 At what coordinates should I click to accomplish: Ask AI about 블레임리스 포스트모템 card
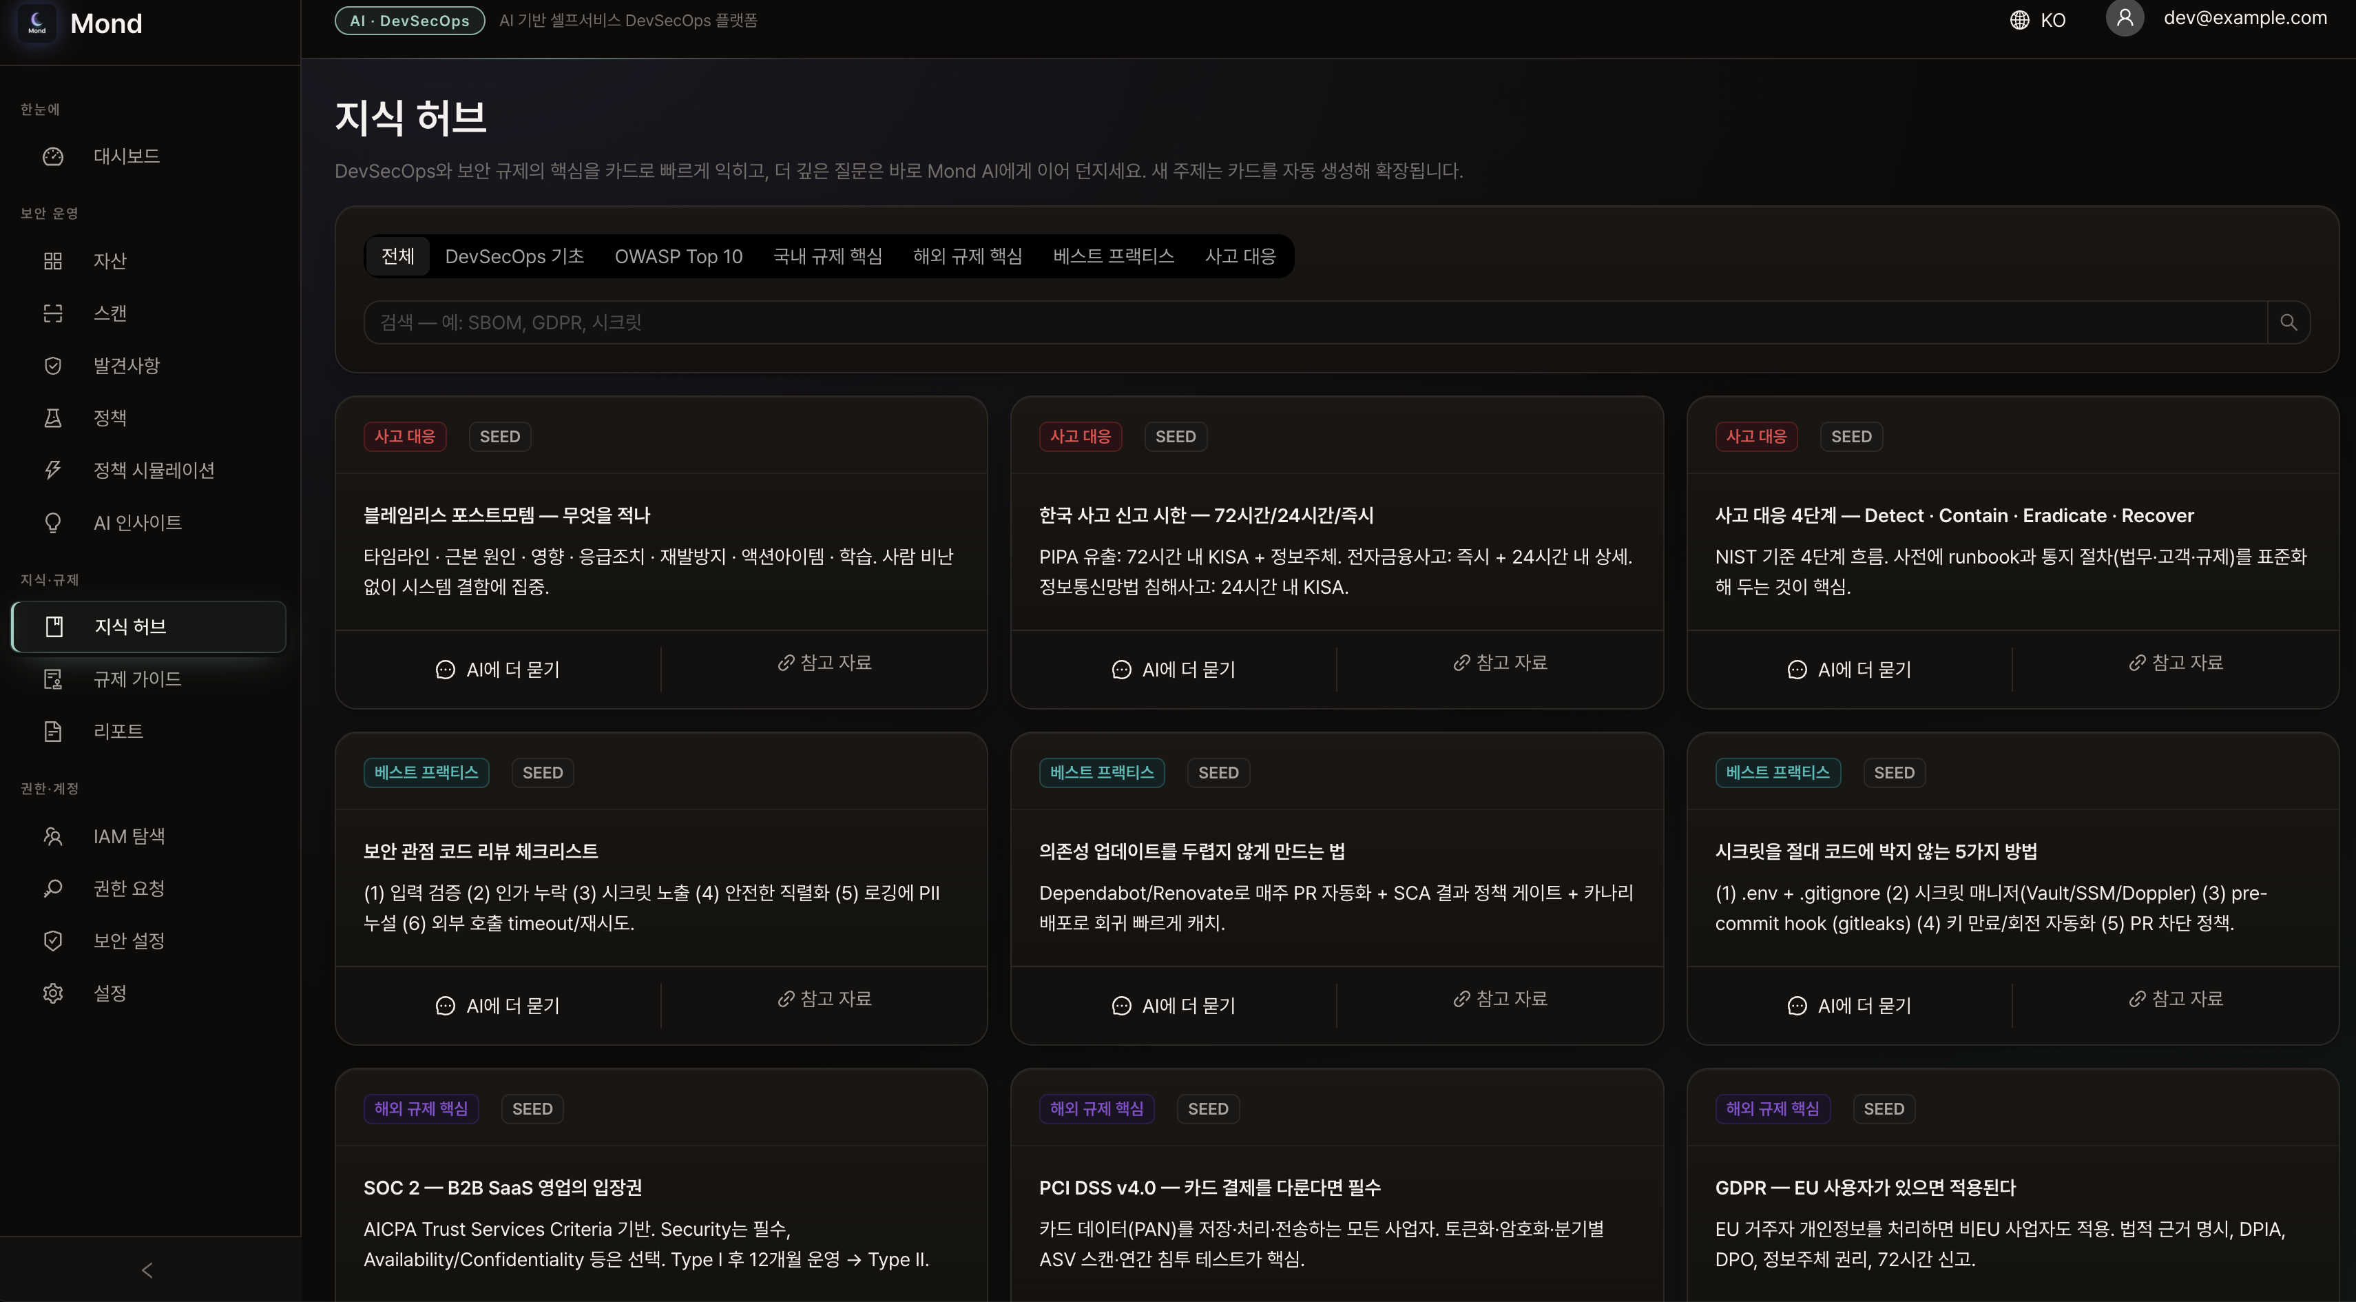click(499, 670)
